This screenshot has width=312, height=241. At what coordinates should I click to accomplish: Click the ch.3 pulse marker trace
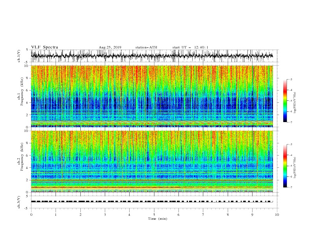152,202
